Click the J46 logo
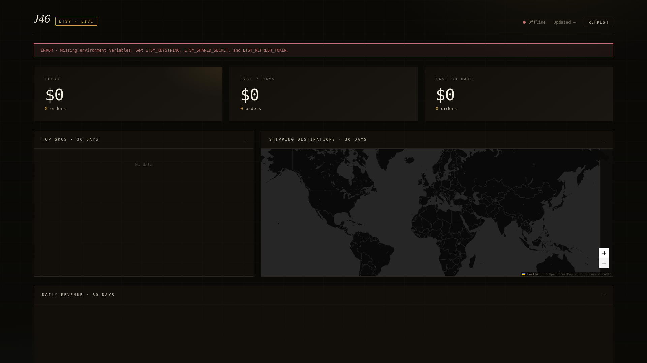This screenshot has height=363, width=647. [42, 19]
